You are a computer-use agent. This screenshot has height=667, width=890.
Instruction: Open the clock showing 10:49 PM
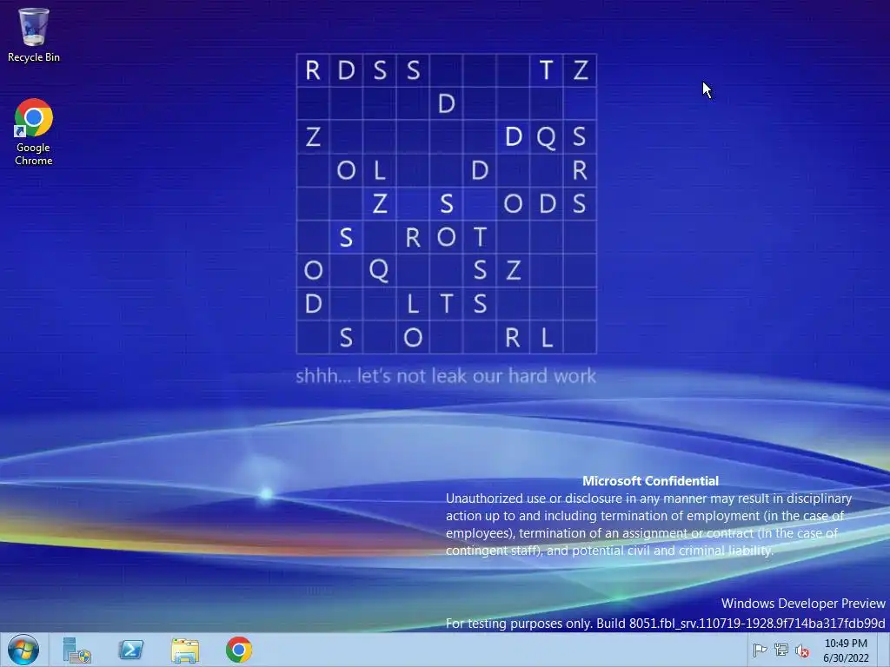(846, 650)
